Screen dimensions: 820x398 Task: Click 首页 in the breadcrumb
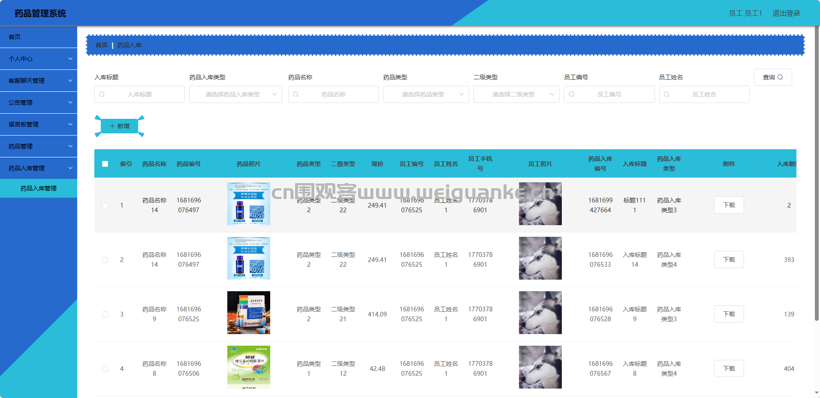[x=102, y=45]
